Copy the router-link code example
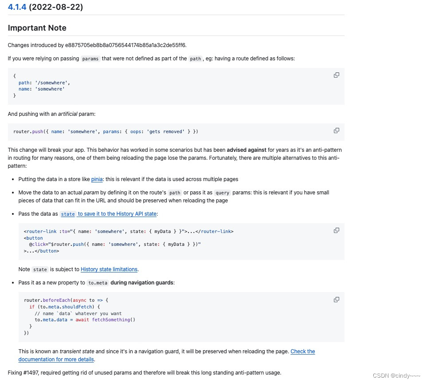Screen dimensions: 427x383 click(x=336, y=230)
